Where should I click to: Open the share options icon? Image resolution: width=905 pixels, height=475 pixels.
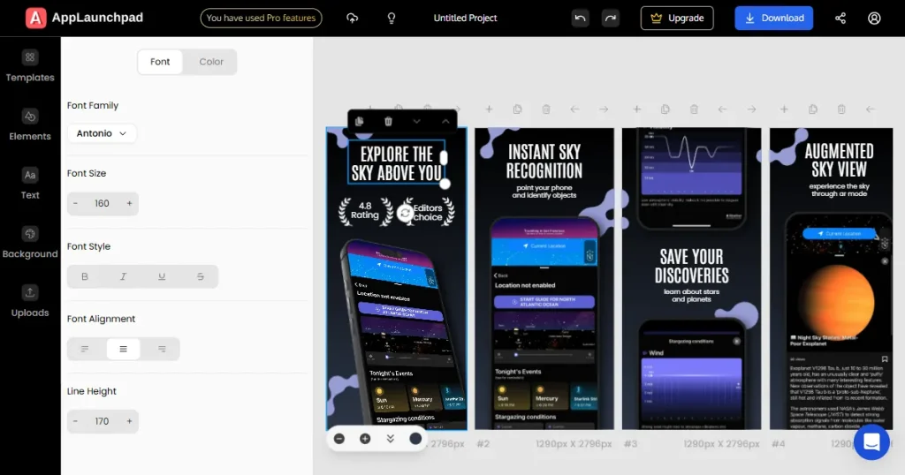840,18
